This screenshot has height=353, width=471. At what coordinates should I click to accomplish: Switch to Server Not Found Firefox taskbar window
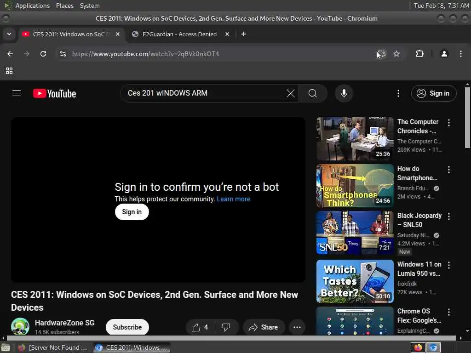(x=52, y=347)
